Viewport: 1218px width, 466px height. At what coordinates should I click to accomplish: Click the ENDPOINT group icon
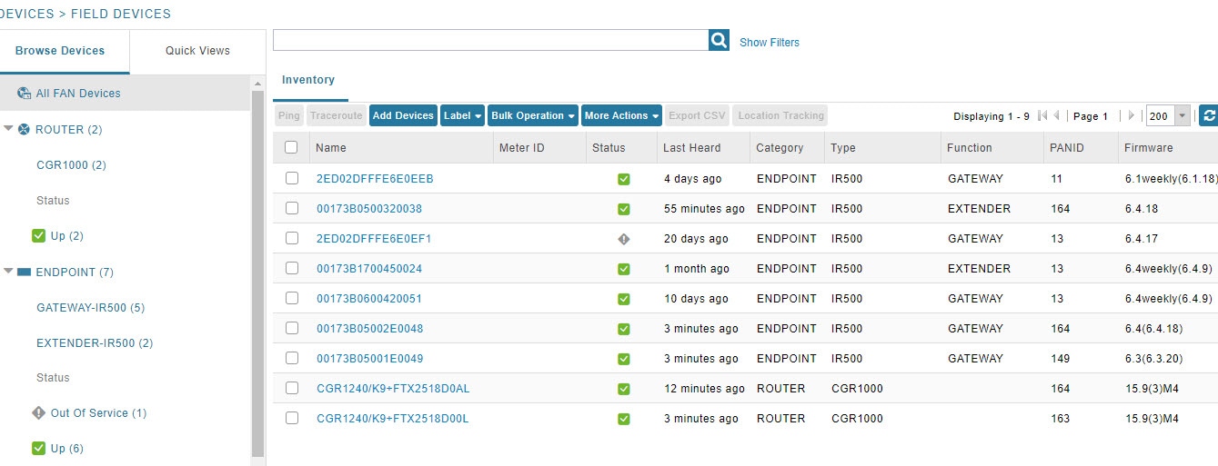pos(24,272)
